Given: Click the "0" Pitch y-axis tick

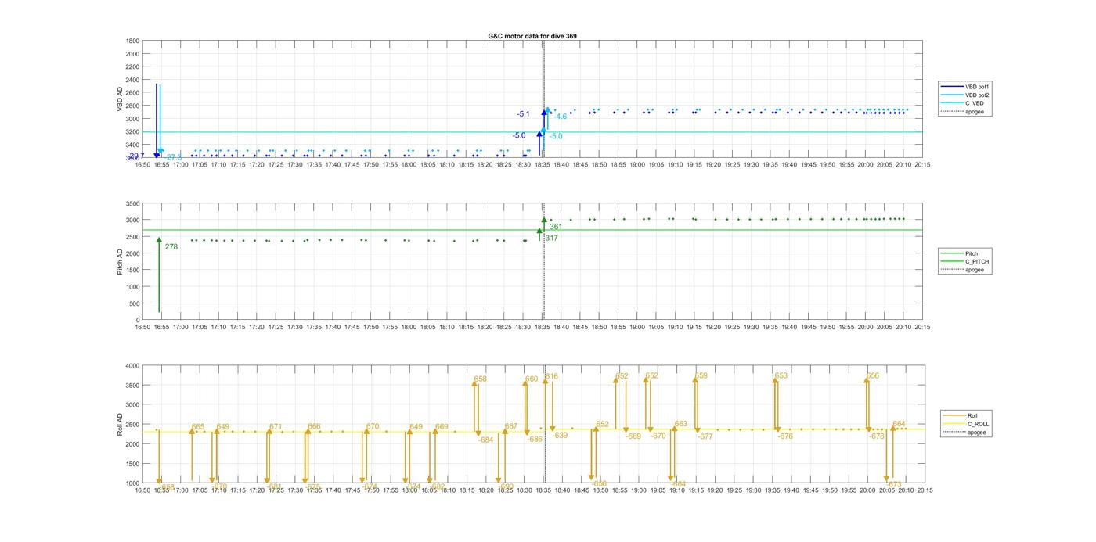Looking at the screenshot, I should pyautogui.click(x=138, y=321).
